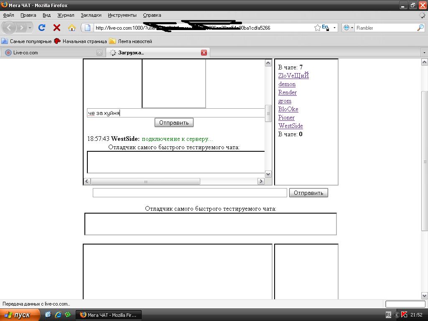Image resolution: width=428 pixels, height=321 pixels.
Task: Click the Firefox reload button
Action: 42,28
